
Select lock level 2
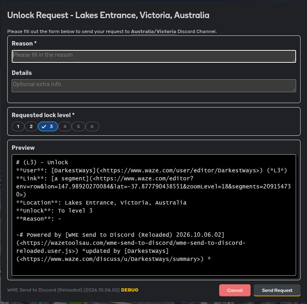pyautogui.click(x=31, y=126)
